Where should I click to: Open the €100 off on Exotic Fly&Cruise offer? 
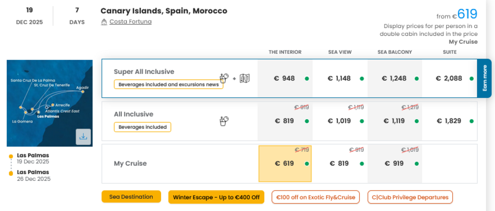point(315,197)
